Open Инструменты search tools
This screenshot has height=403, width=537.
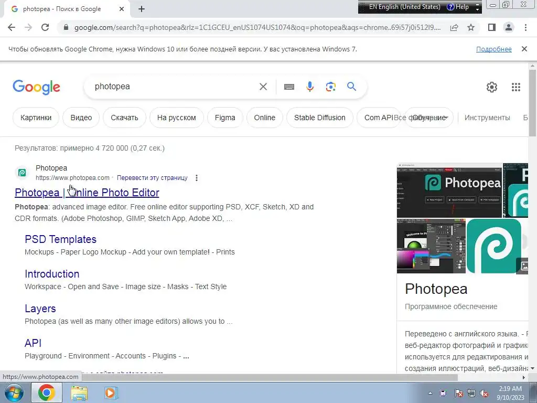point(487,118)
